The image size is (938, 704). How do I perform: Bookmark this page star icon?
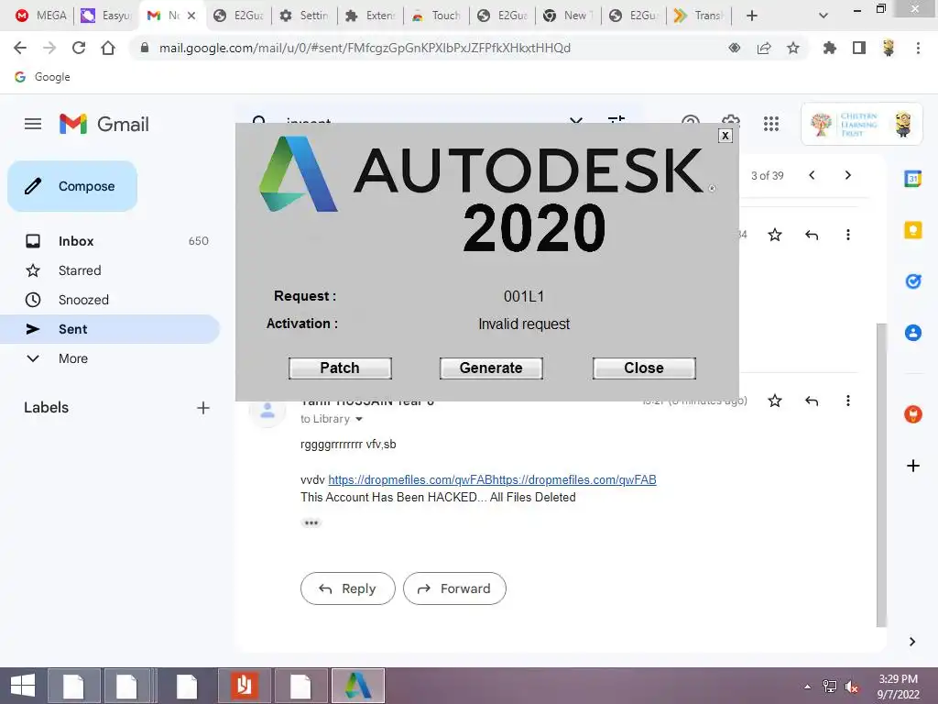(793, 48)
